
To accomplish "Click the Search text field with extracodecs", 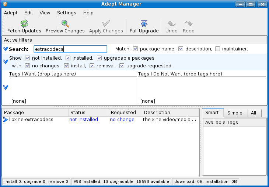I will [x=70, y=49].
